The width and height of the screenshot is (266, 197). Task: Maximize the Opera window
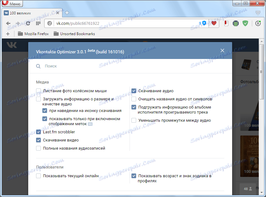coord(246,3)
